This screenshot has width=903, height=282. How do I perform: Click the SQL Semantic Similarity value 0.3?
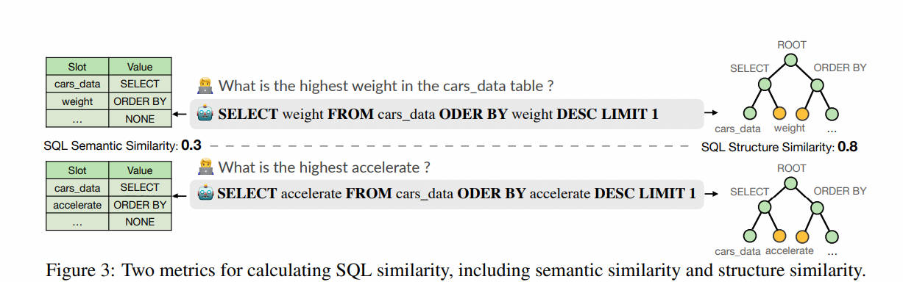(191, 145)
